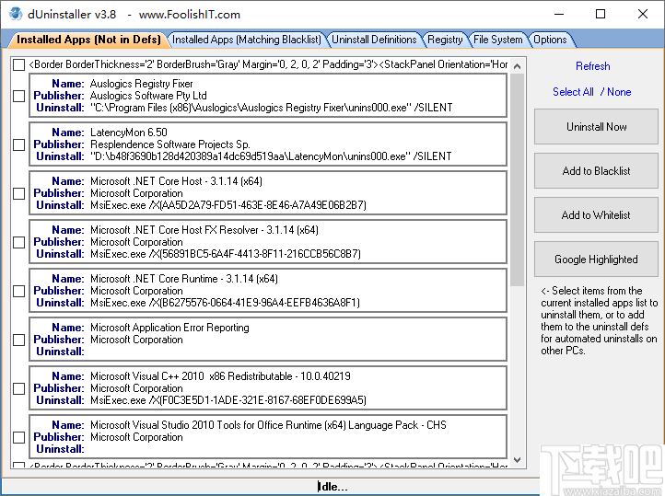Click MsiExec uninstall string of .NET Core Runtime
This screenshot has height=496, width=665.
click(225, 303)
